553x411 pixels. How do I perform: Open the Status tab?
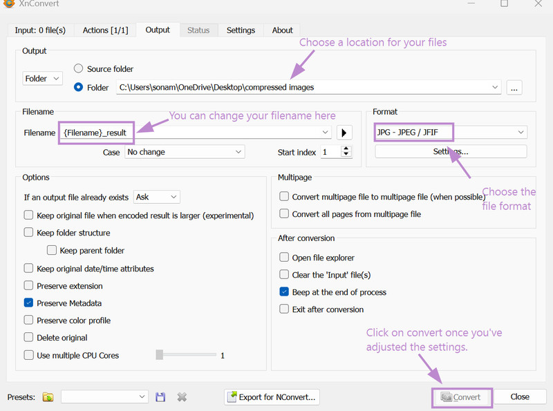[198, 30]
